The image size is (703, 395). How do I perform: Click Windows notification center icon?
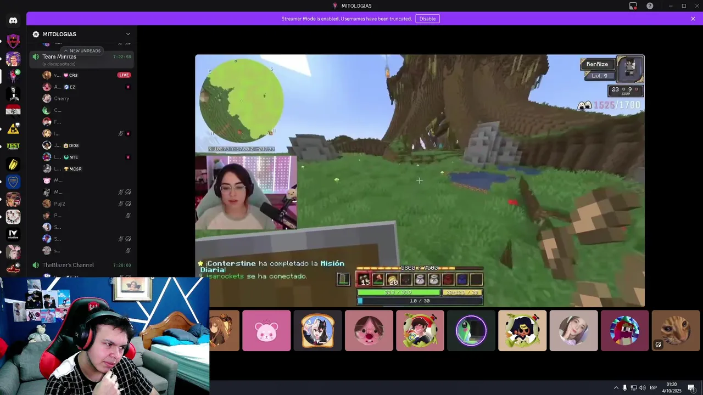691,388
